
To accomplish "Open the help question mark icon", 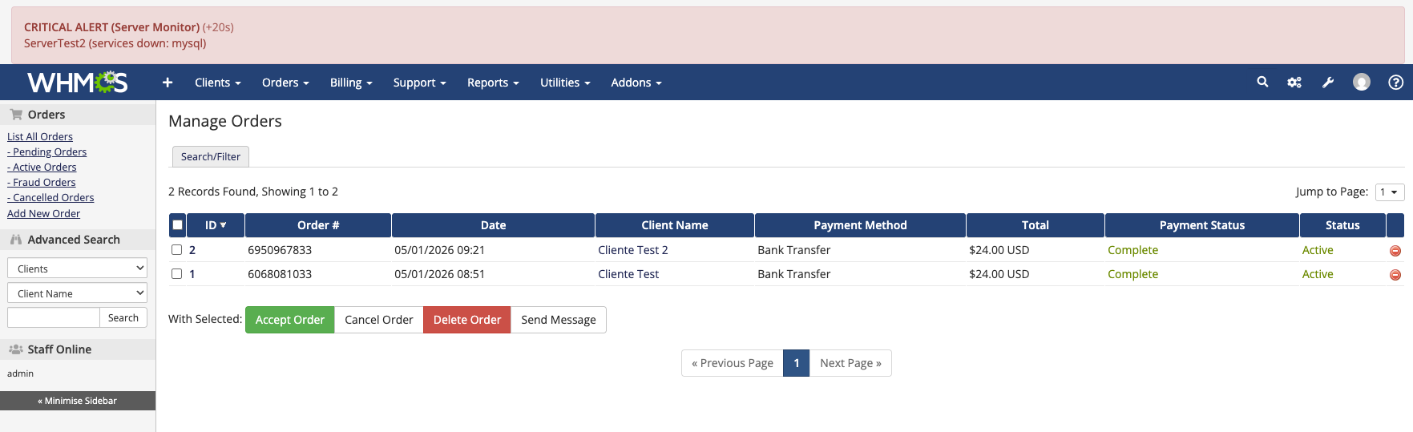I will [1395, 83].
